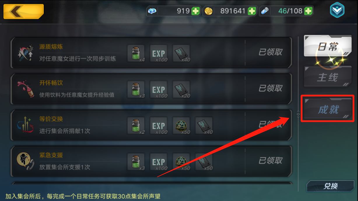Tap 已领取 on 紧急支援 task
Image resolution: width=358 pixels, height=201 pixels.
pyautogui.click(x=271, y=160)
